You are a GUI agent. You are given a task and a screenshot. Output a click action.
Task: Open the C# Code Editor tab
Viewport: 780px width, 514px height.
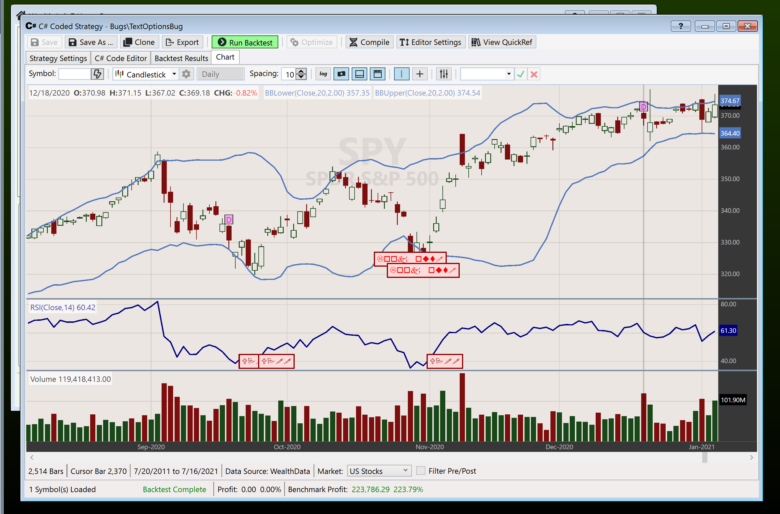tap(121, 58)
